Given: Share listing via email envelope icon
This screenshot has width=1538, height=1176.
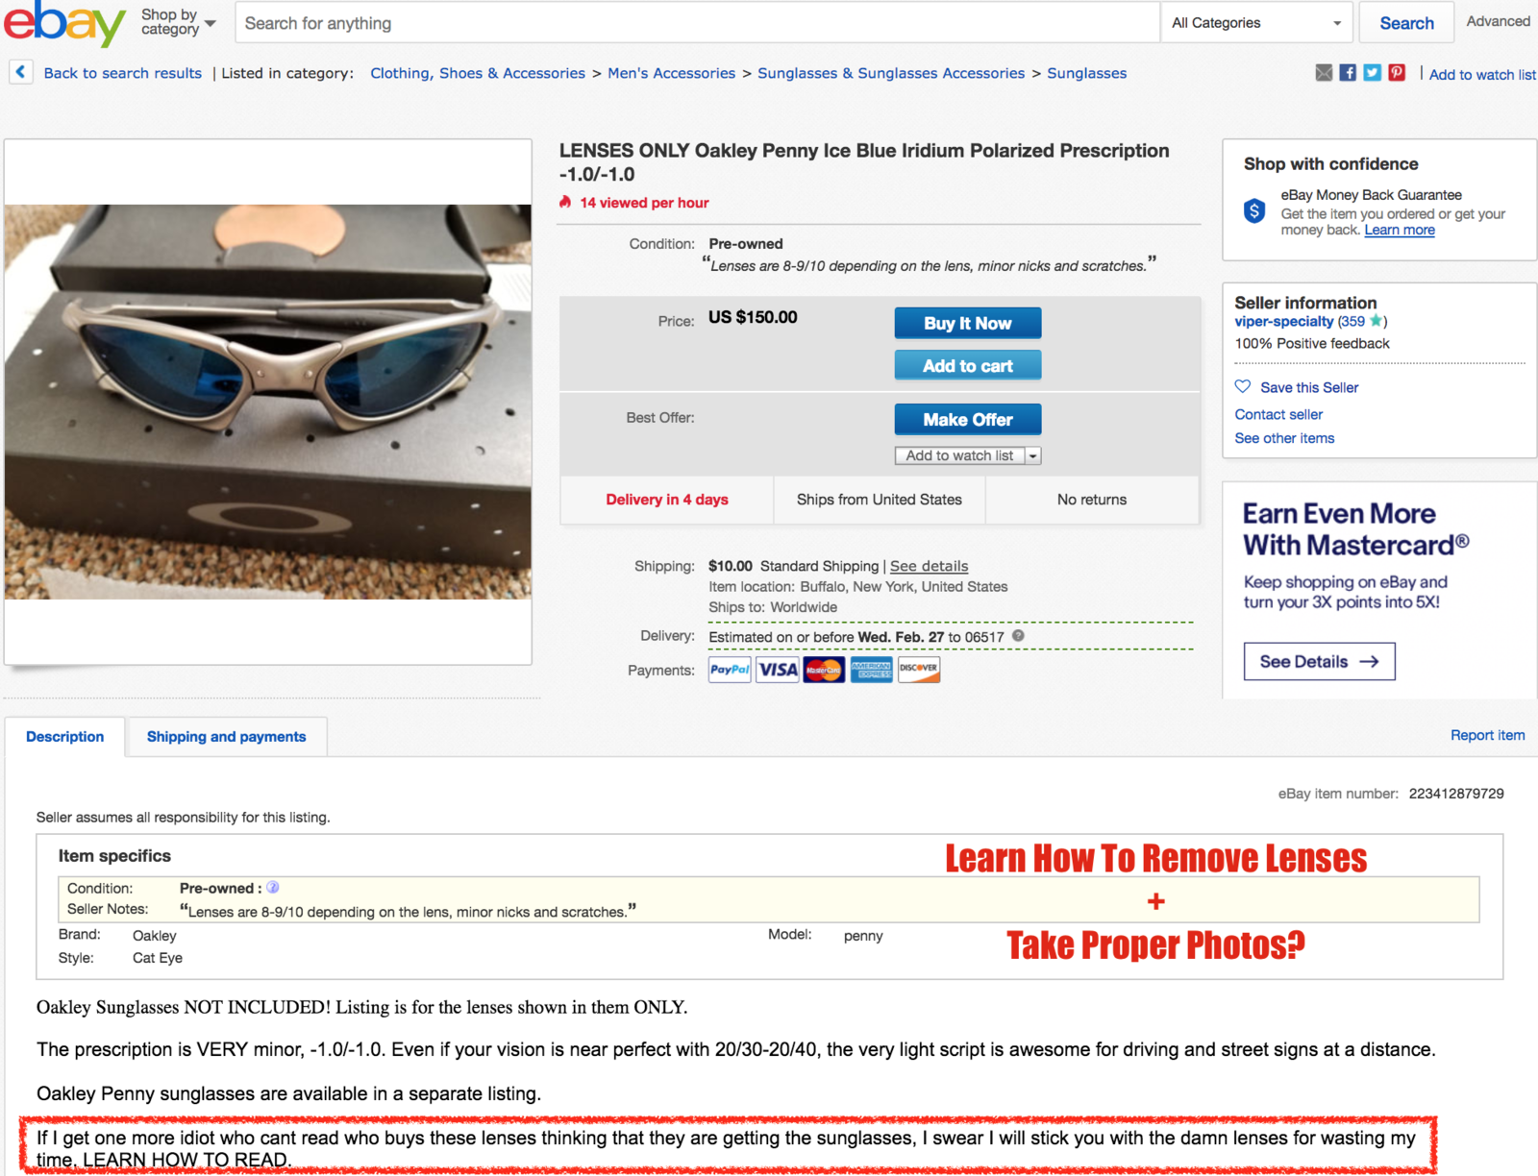Looking at the screenshot, I should (x=1324, y=73).
